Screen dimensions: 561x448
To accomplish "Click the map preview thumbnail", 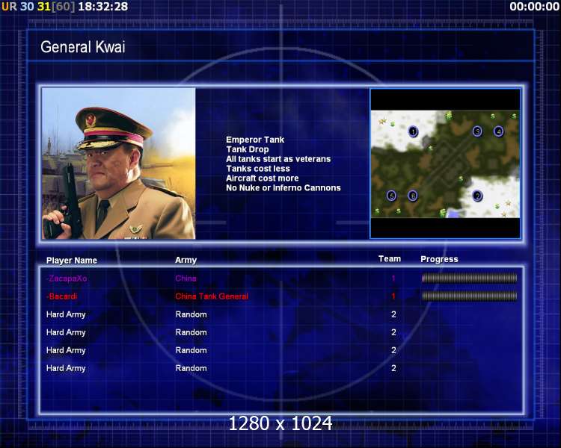I will click(x=445, y=164).
